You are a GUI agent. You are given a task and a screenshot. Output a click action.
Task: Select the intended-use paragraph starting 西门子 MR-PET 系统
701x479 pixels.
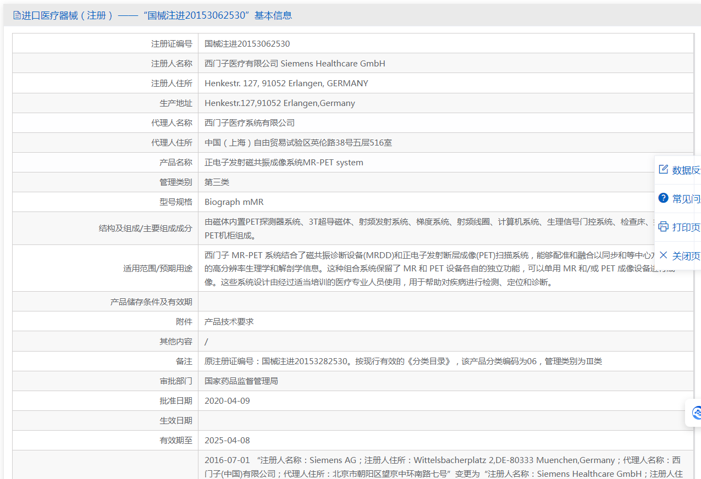[x=440, y=269]
